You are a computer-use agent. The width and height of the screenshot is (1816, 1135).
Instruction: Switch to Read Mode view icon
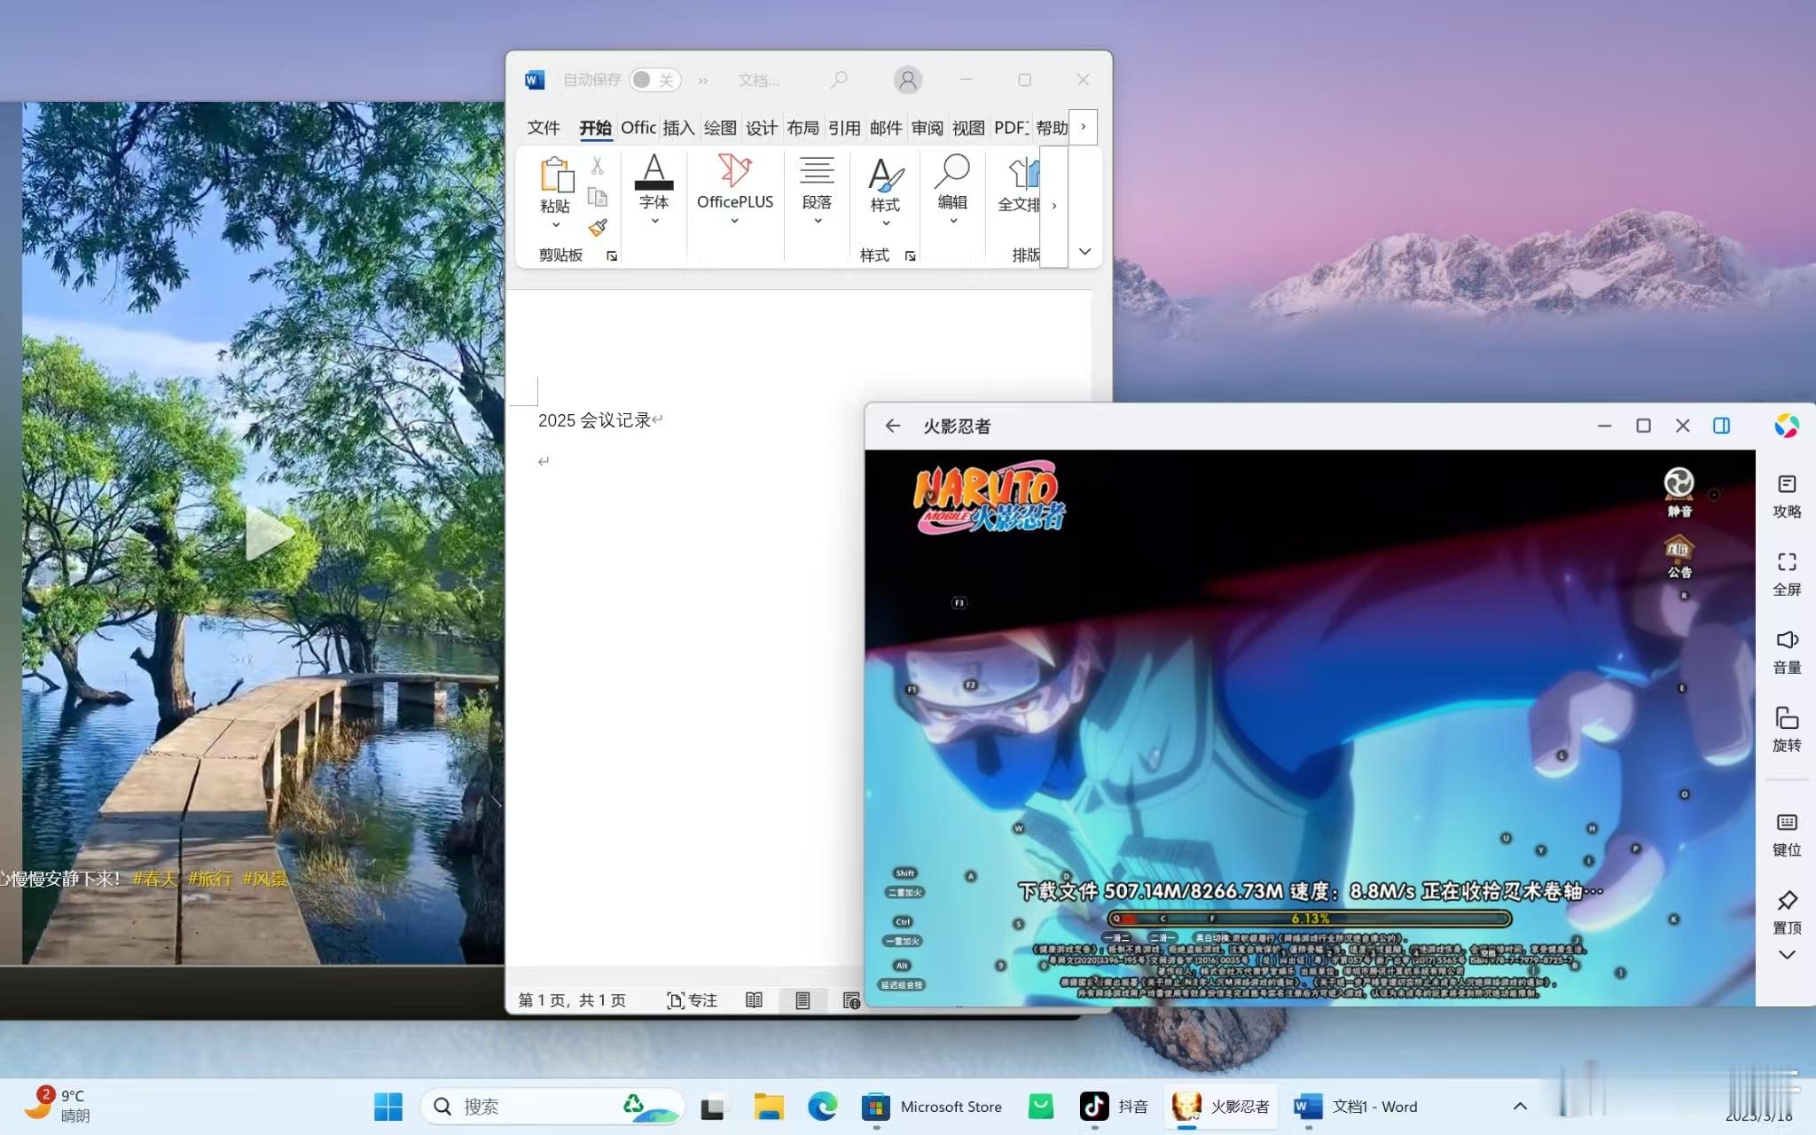(x=754, y=1000)
